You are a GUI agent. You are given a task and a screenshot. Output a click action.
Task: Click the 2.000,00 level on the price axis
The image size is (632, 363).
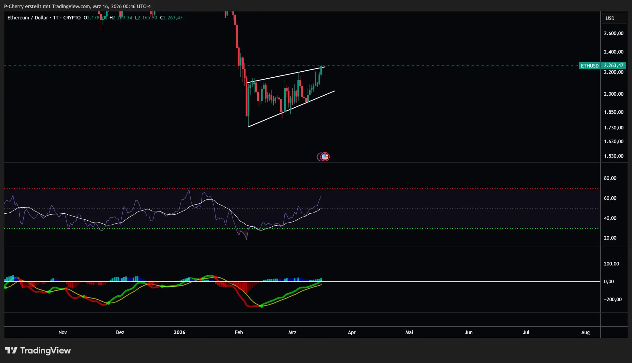point(613,94)
